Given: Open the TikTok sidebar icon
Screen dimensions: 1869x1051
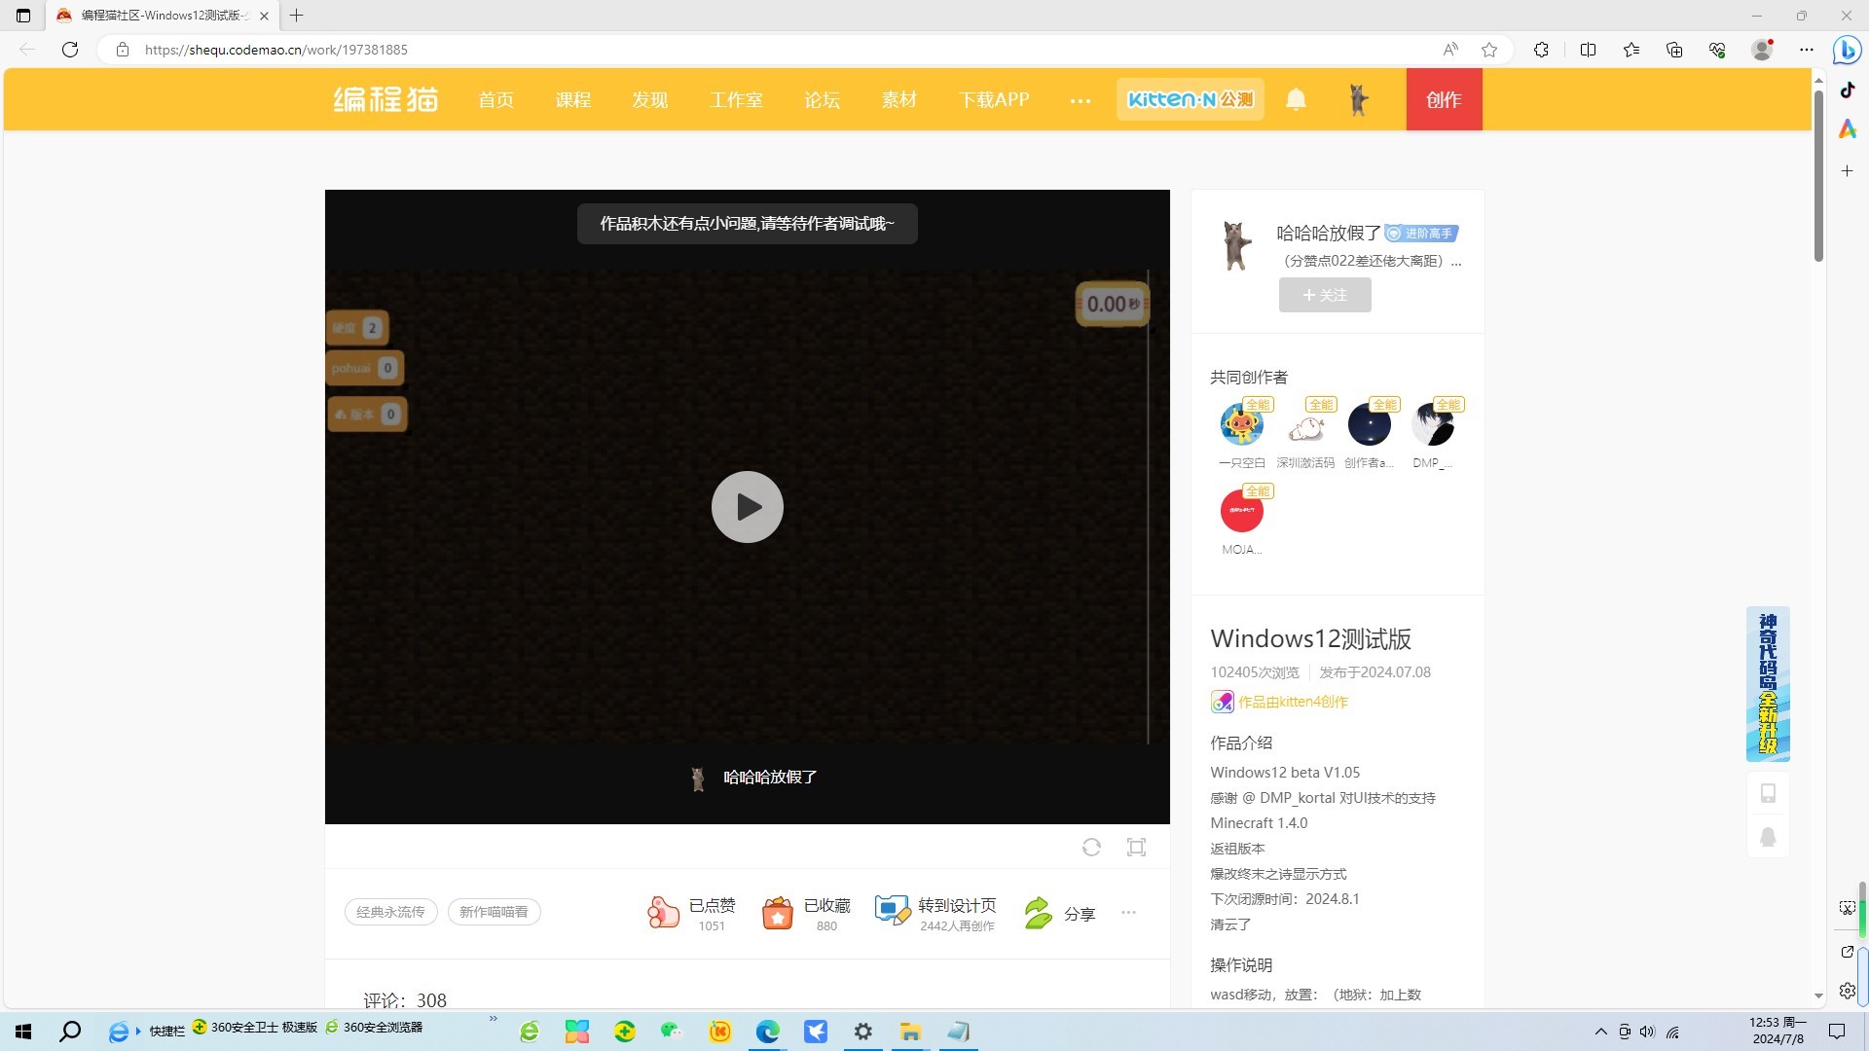Looking at the screenshot, I should coord(1848,91).
